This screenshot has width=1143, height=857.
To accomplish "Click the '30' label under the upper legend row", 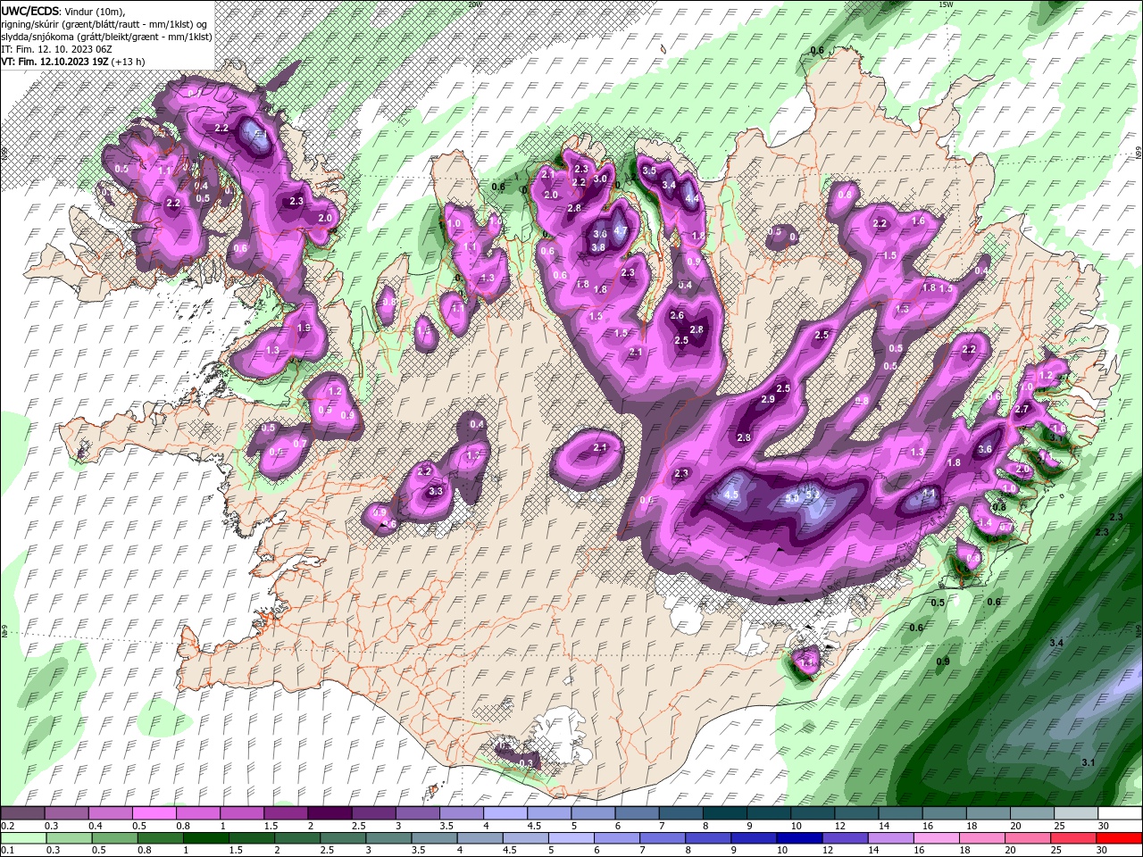I will coord(1104,826).
